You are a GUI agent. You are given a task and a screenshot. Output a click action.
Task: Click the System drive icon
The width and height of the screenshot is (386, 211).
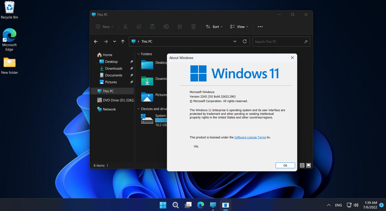pos(147,119)
